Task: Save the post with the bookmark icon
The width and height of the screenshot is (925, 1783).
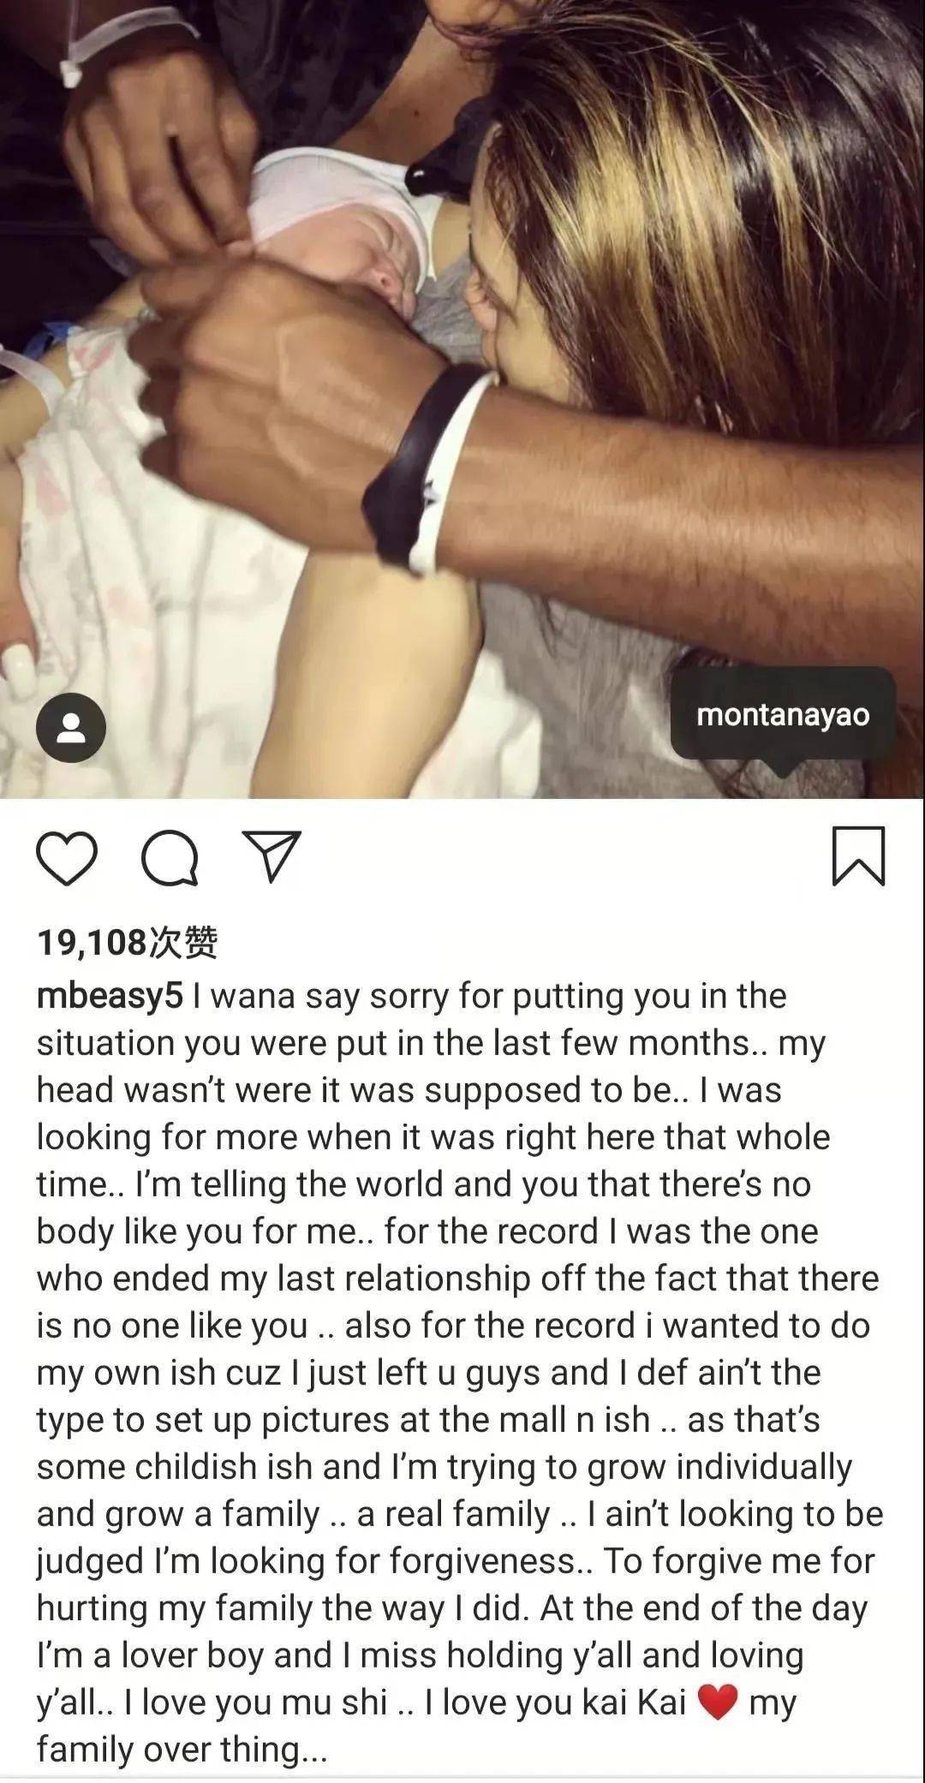Action: click(858, 856)
